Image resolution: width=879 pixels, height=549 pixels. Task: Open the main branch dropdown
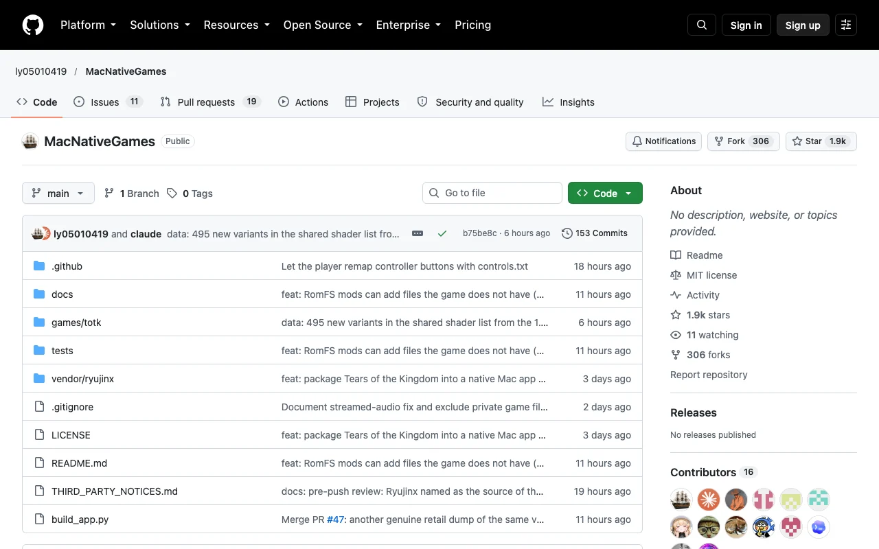tap(58, 194)
